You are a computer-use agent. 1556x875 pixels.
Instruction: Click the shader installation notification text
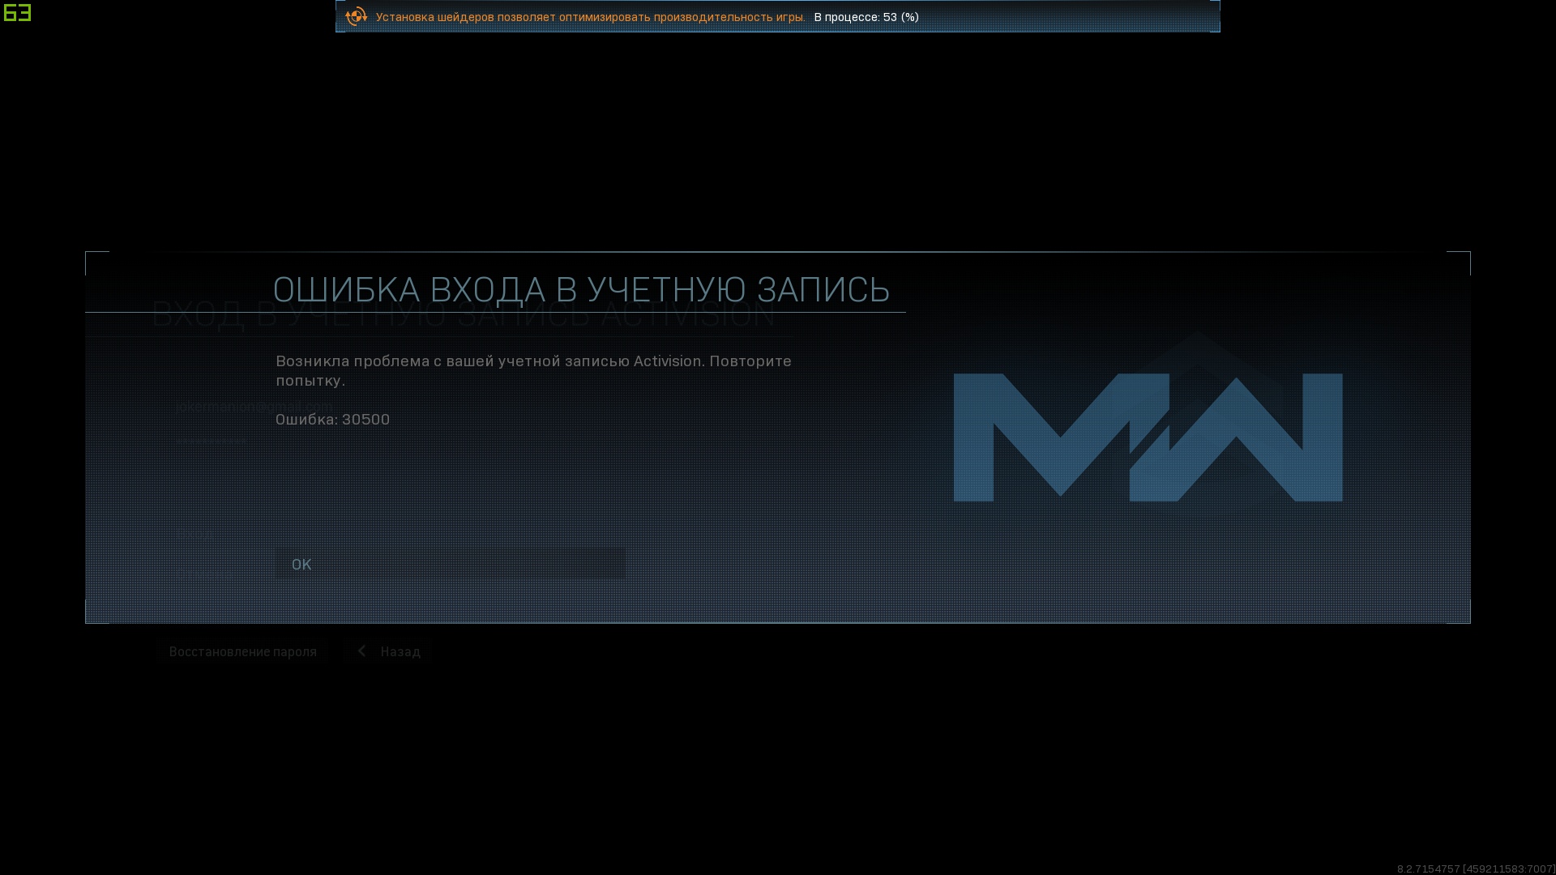pyautogui.click(x=590, y=17)
